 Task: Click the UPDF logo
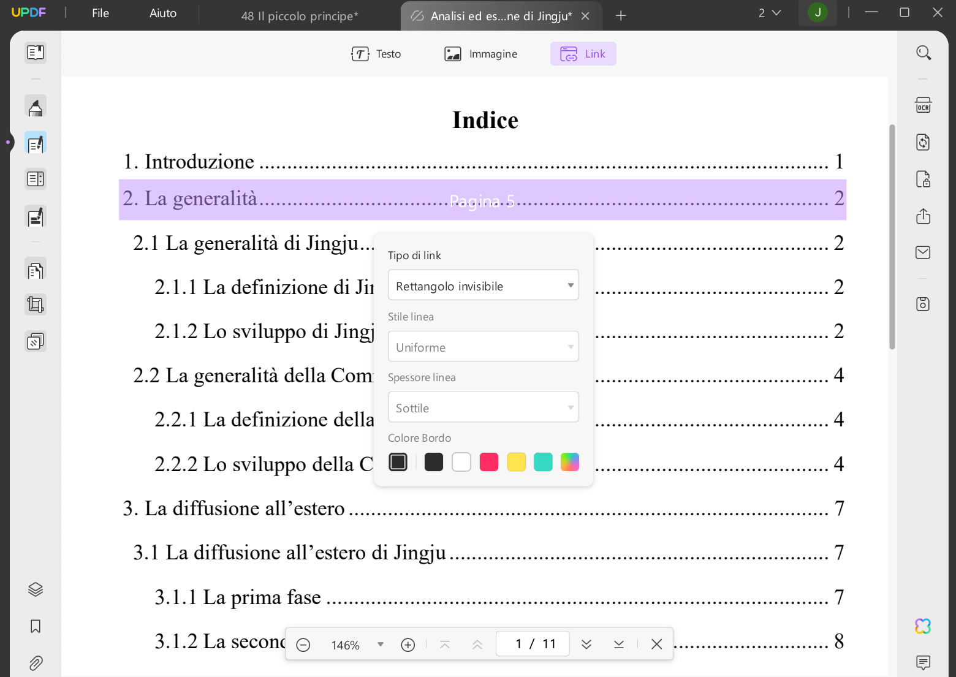[x=29, y=12]
